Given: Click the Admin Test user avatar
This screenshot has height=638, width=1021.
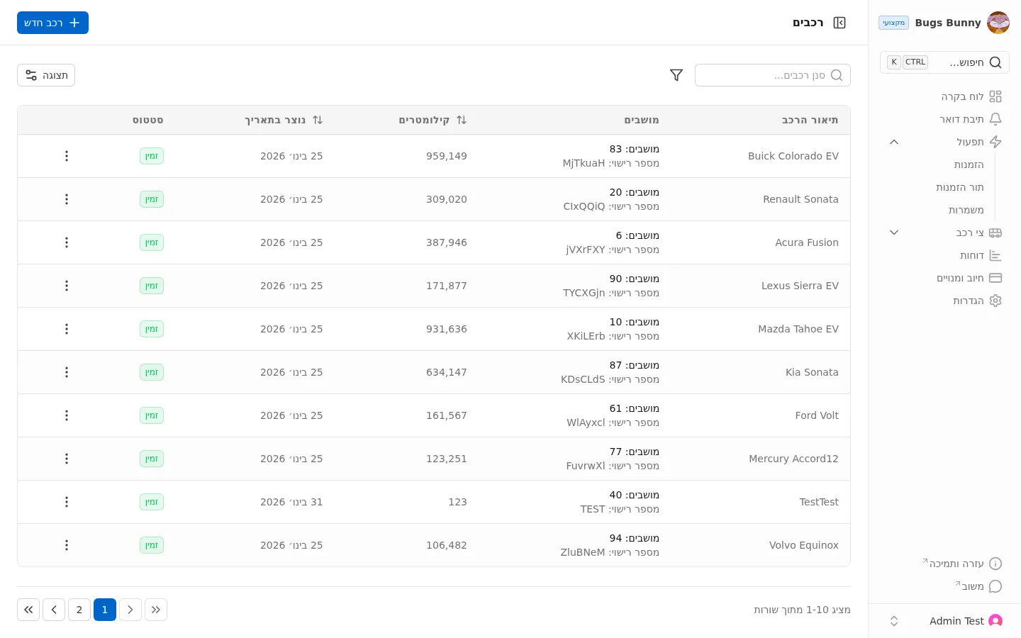Looking at the screenshot, I should tap(995, 621).
